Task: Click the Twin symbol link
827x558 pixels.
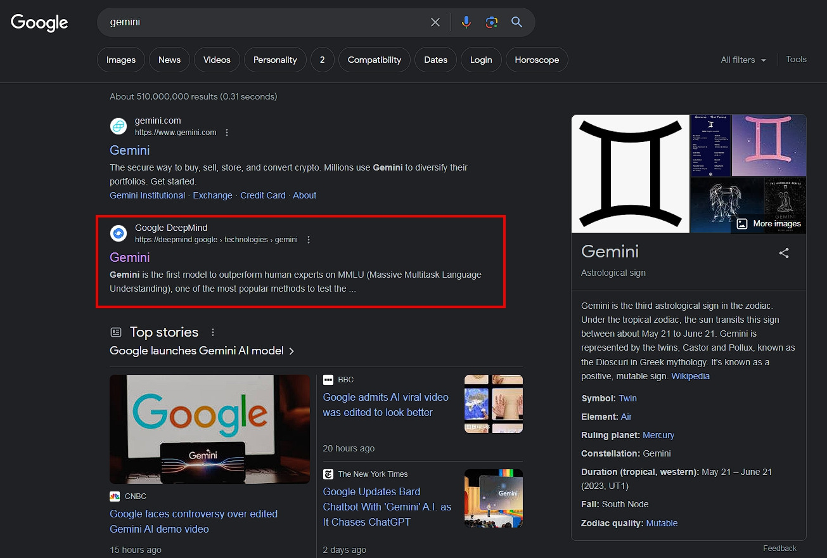Action: (628, 398)
